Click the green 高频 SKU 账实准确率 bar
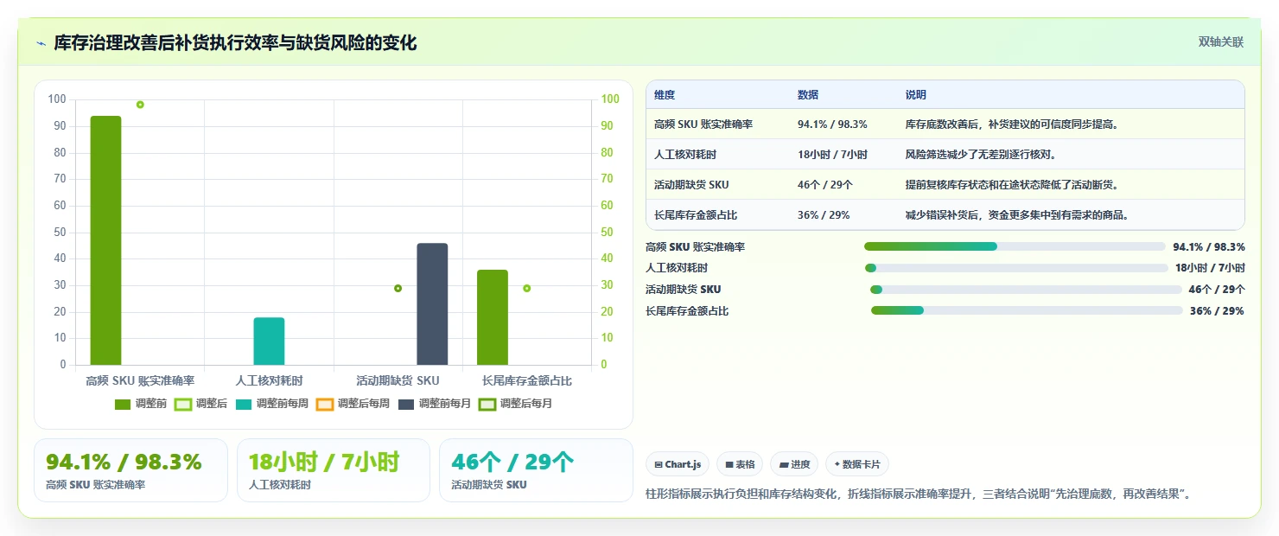 click(x=105, y=240)
